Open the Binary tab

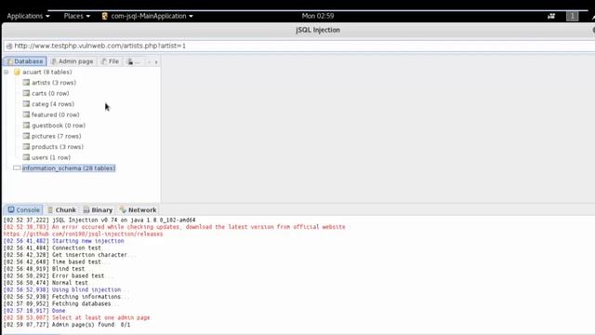coord(98,209)
